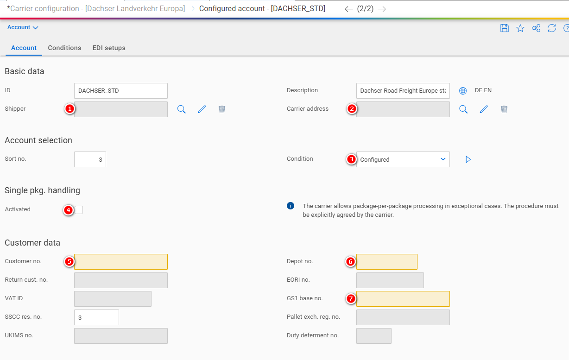
Task: Open Description translations globe icon
Action: (463, 91)
